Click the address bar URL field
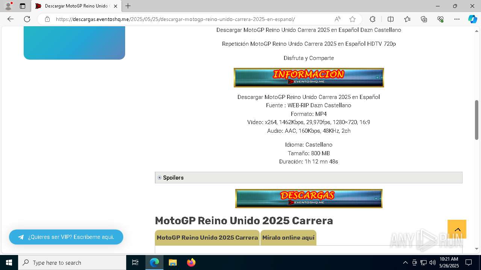The image size is (481, 270). [175, 19]
